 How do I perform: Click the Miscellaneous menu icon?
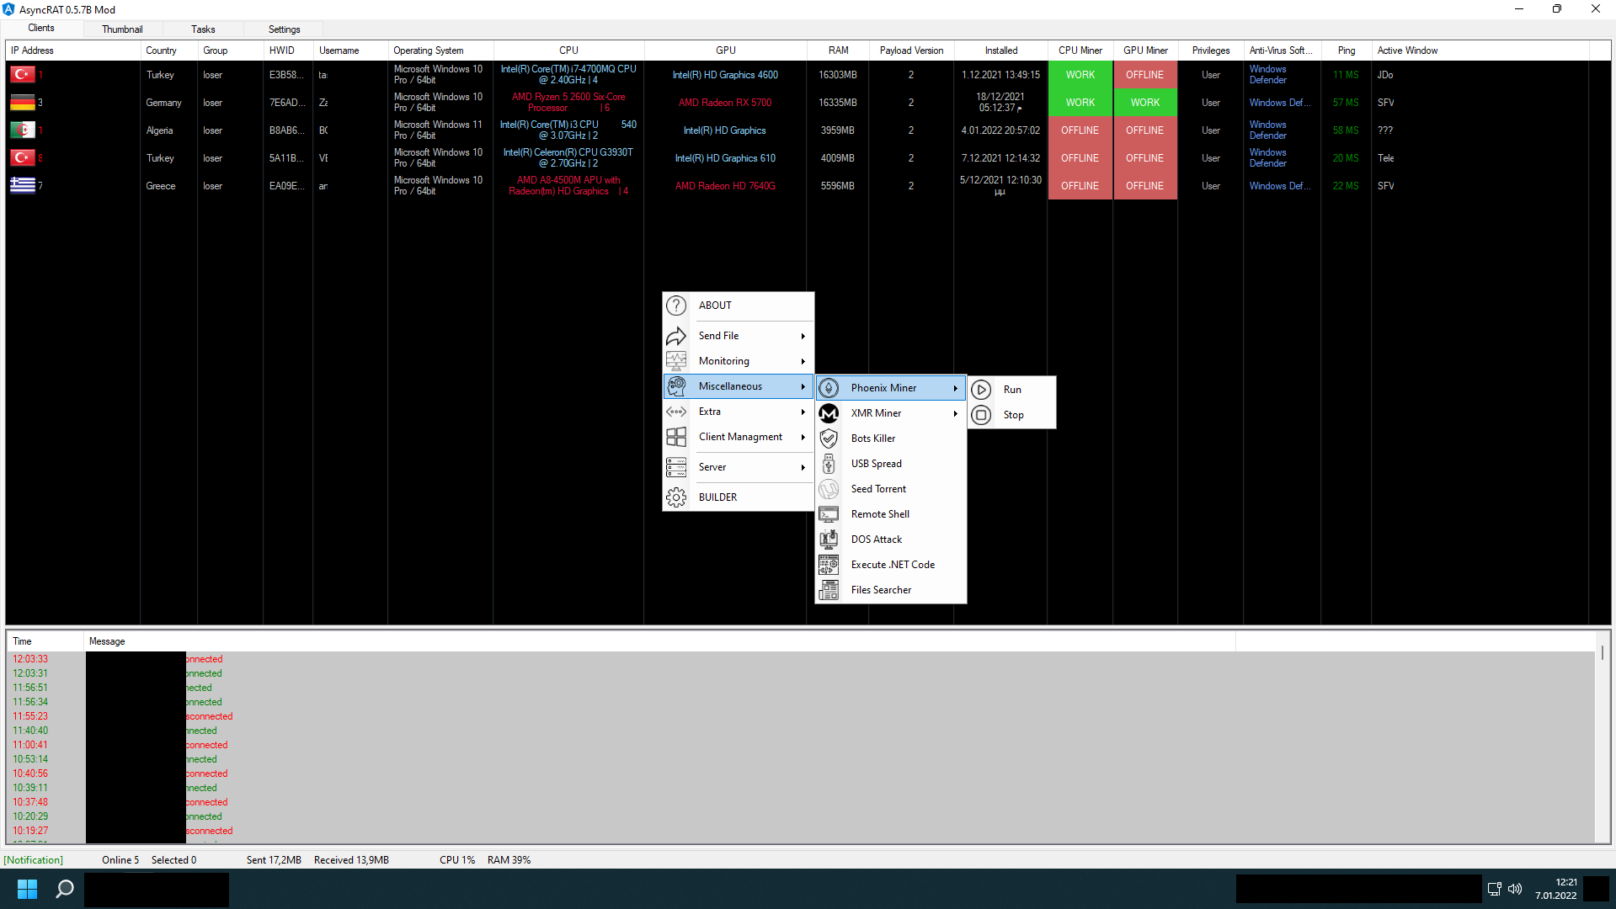click(676, 386)
